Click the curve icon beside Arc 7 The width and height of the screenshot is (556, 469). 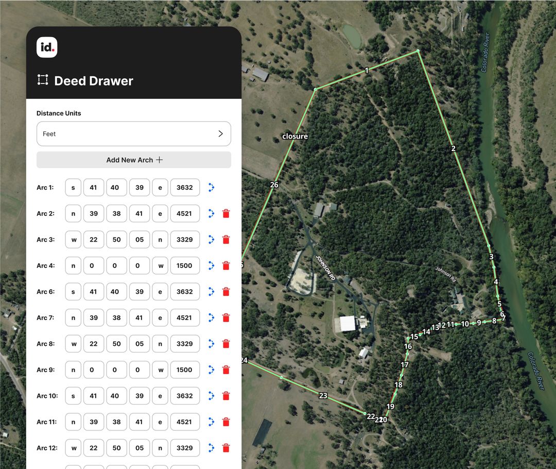[211, 317]
